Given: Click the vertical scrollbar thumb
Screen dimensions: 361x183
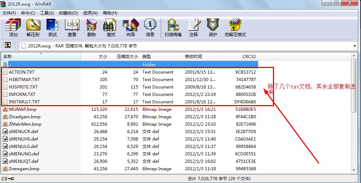Looking at the screenshot, I should [x=354, y=85].
